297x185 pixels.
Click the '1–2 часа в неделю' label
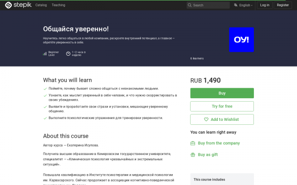(79, 54)
